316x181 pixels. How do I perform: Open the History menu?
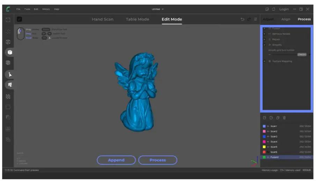point(46,9)
